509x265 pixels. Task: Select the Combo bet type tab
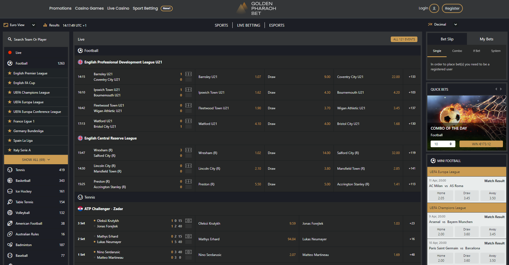coord(457,51)
